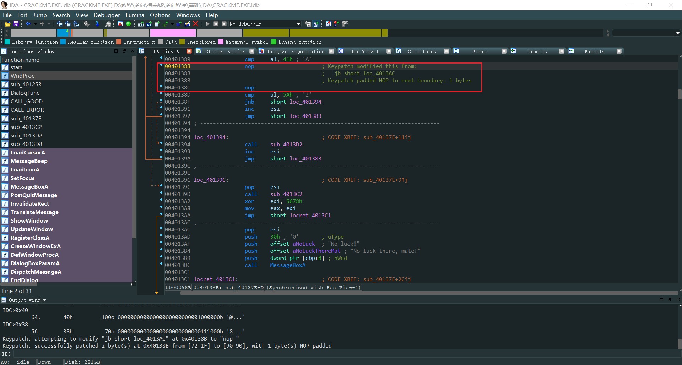Click the IDC command input field

coord(320,354)
